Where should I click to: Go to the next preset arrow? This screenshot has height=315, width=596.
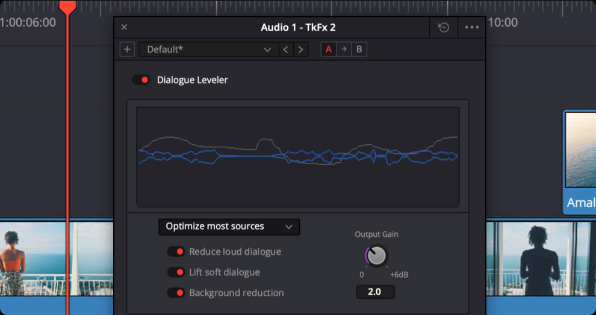point(301,49)
